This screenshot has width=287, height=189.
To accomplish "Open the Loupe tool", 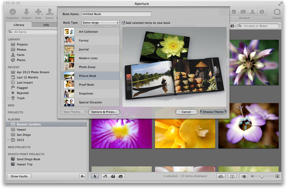I will pos(277,12).
